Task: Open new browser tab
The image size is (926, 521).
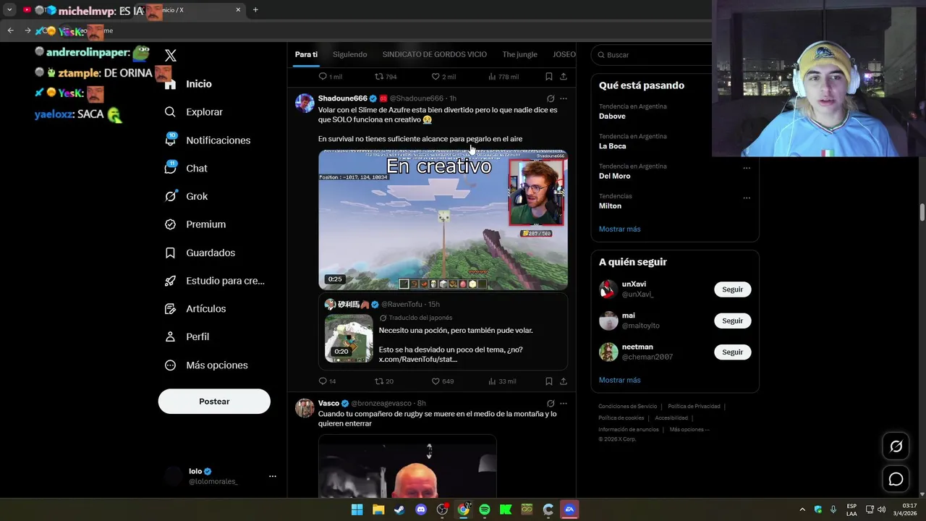Action: 255,10
